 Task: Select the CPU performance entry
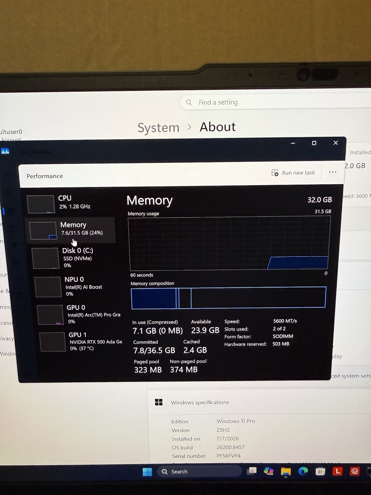71,204
